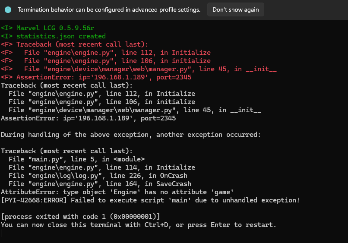The width and height of the screenshot is (348, 243).
Task: Click the PYI-42668 ERROR failed script line
Action: (150, 200)
